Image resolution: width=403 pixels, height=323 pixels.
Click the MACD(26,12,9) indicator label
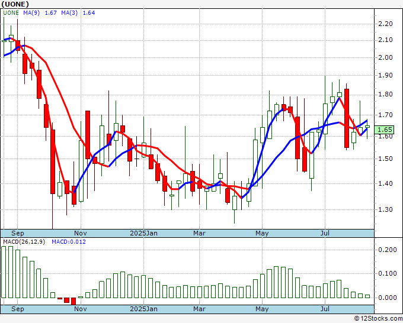24,241
